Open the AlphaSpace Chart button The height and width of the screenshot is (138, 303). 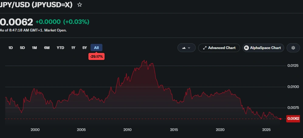coord(263,48)
